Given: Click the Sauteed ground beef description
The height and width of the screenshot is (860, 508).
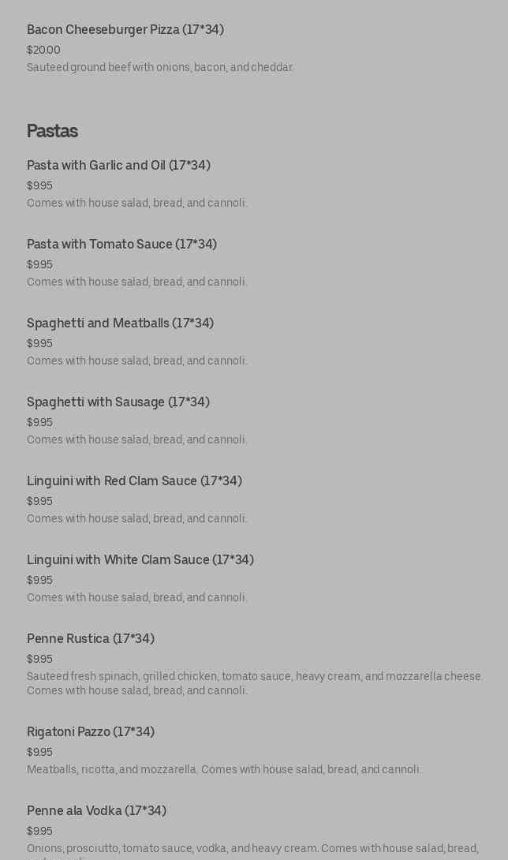Looking at the screenshot, I should [160, 68].
